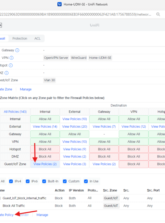The height and width of the screenshot is (223, 165).
Task: Toggle the Built-In filter checkbox
Action: click(44, 181)
